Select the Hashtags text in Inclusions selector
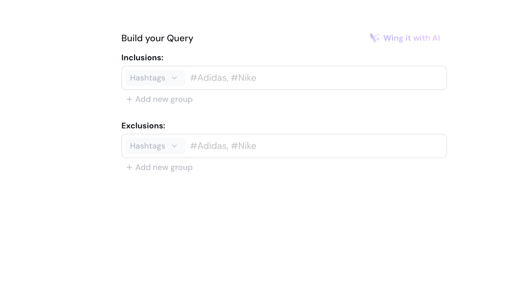Viewport: 520px width, 307px height. (148, 78)
